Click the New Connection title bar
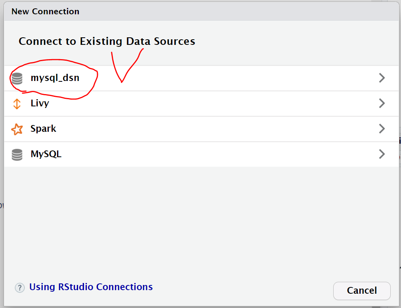The width and height of the screenshot is (401, 308). click(201, 11)
